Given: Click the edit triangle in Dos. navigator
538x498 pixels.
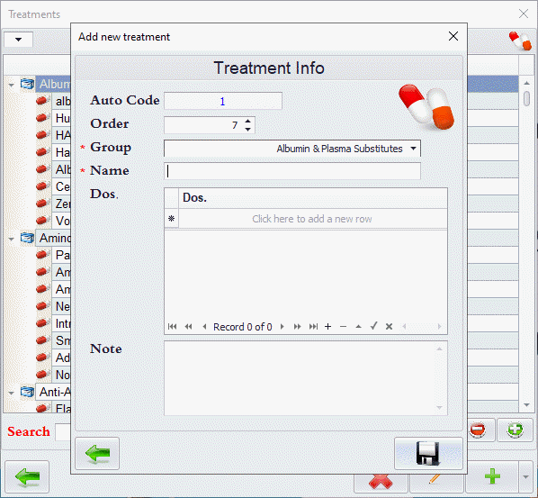Looking at the screenshot, I should (359, 327).
